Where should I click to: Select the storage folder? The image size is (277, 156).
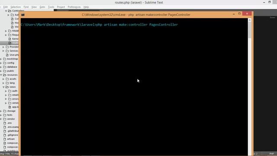[11, 111]
